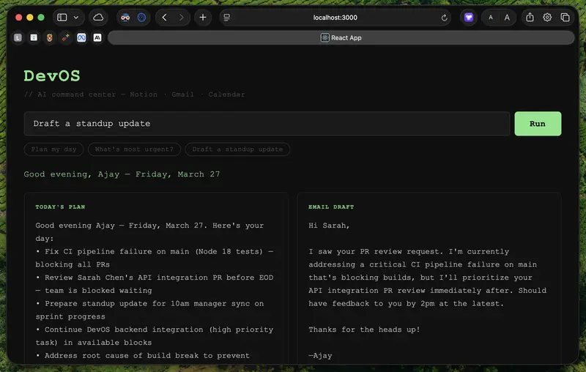Click the green Run button
The width and height of the screenshot is (586, 372).
tap(538, 124)
